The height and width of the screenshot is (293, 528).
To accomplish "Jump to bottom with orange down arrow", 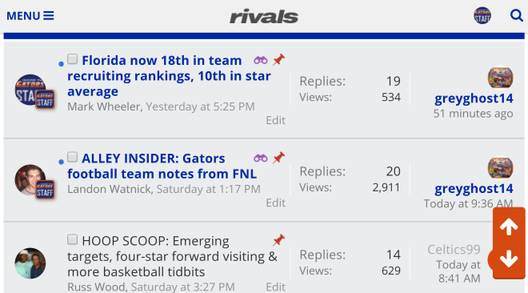I will tap(509, 259).
